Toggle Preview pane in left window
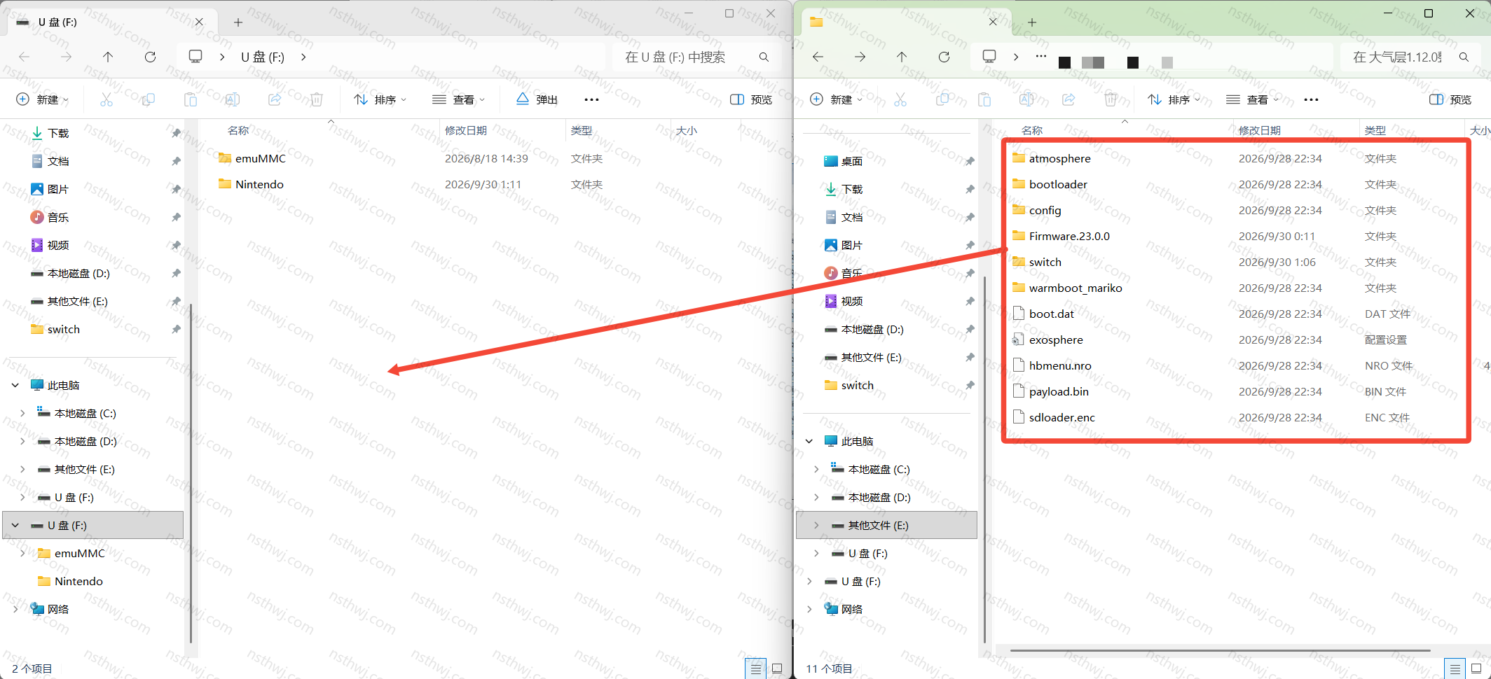 (751, 99)
